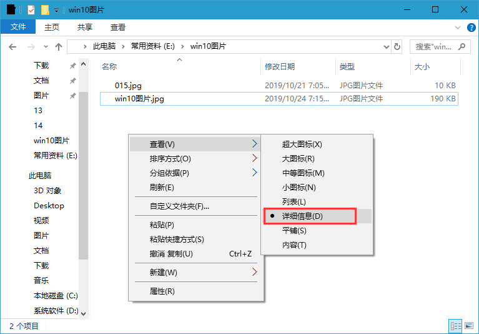Switch to large thumbnails view in status bar

point(468,326)
